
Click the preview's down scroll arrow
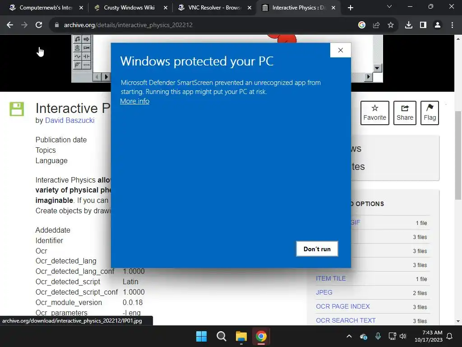377,68
